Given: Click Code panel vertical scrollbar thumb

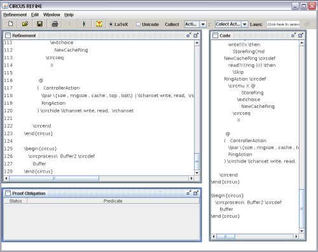Looking at the screenshot, I should [x=301, y=209].
